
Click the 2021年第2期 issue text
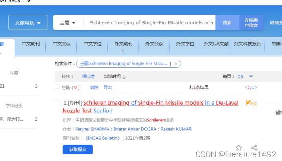[x=137, y=138]
